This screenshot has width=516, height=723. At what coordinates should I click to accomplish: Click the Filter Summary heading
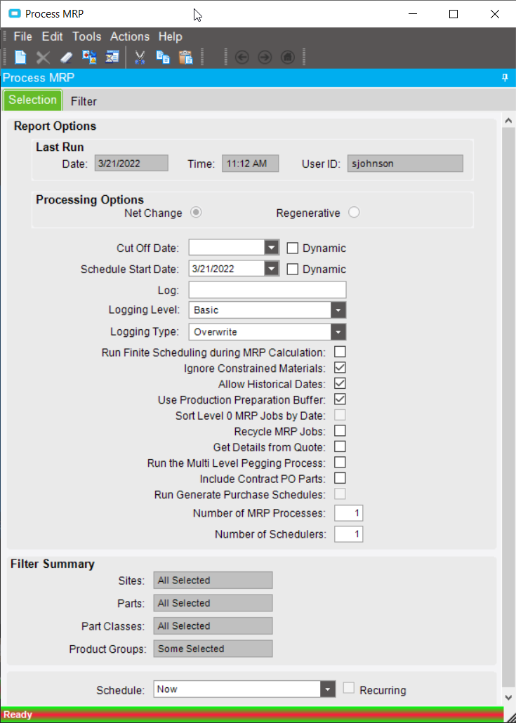click(53, 564)
